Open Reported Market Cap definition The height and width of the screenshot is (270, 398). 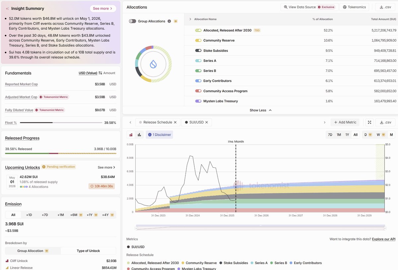[x=21, y=84]
